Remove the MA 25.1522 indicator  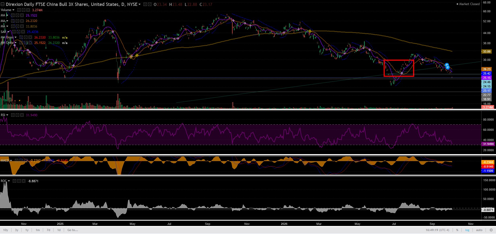click(x=22, y=15)
